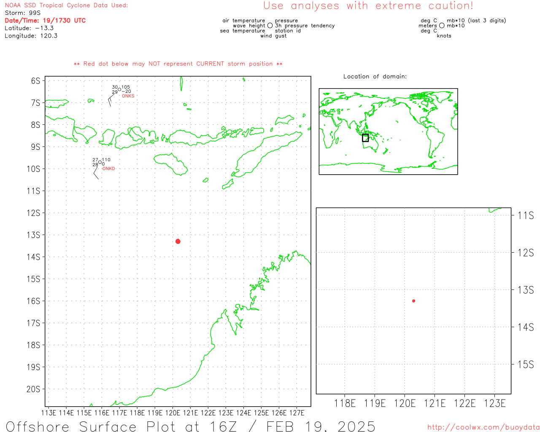Click the ONKD wind barb
Image resolution: width=540 pixels, height=432 pixels.
[96, 172]
